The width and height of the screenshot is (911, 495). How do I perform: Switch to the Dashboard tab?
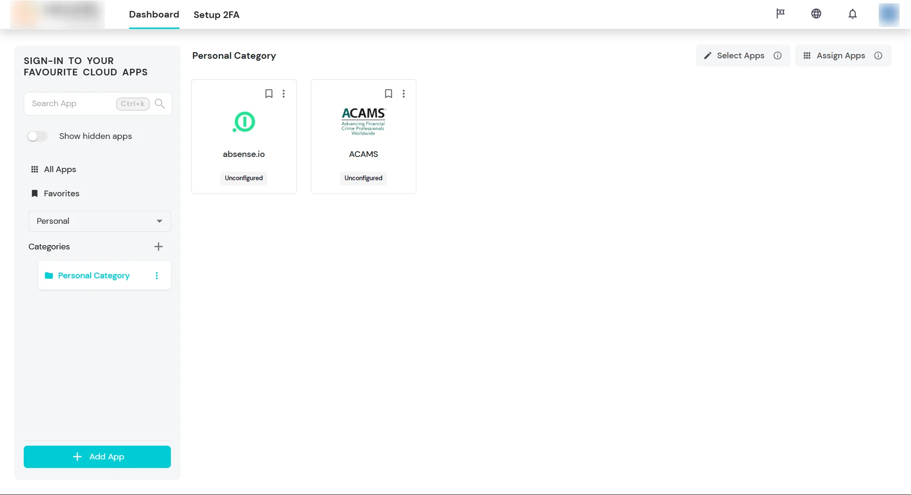click(x=154, y=14)
